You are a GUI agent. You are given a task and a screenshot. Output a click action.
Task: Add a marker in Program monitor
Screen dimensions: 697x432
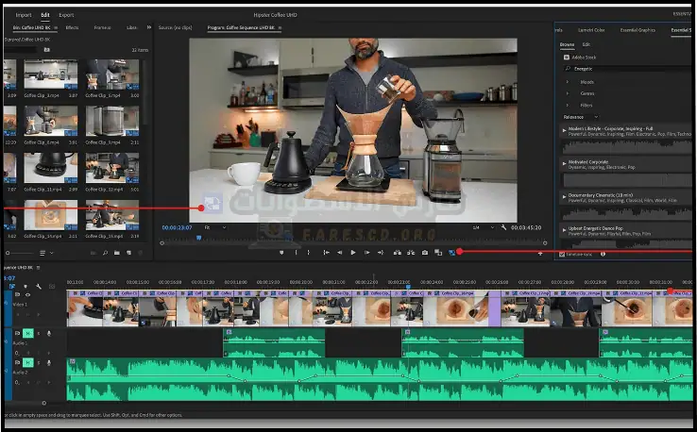pyautogui.click(x=281, y=252)
